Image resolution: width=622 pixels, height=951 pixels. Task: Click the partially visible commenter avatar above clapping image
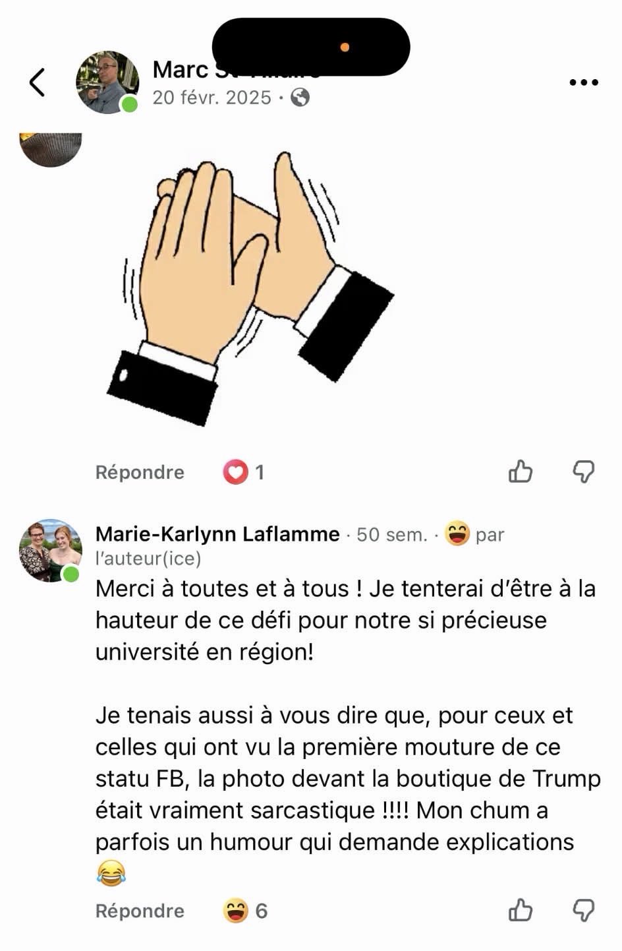coord(51,148)
